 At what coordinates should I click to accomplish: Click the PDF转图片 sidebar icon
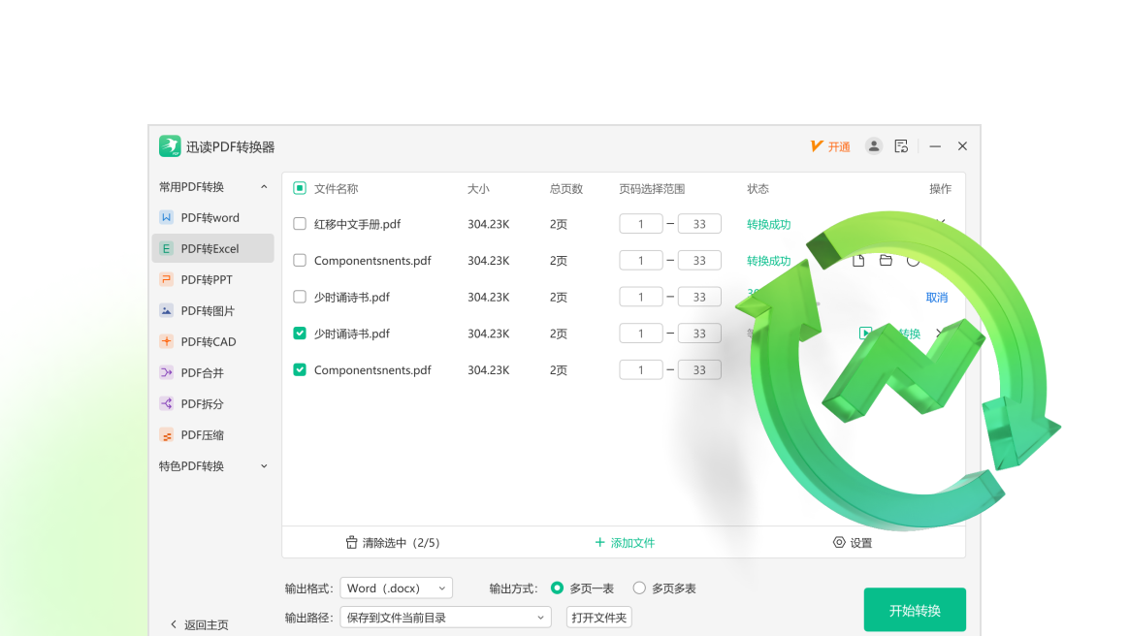166,310
